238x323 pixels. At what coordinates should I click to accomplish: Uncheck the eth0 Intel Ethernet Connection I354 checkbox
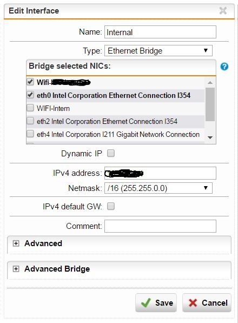[30, 95]
